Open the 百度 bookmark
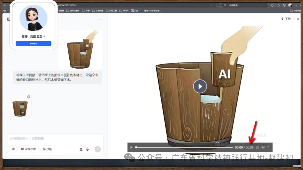This screenshot has height=170, width=303. (x=135, y=11)
